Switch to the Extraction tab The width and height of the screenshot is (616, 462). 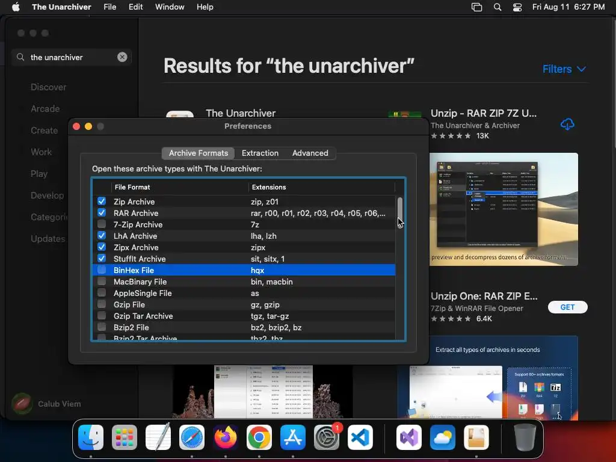point(260,153)
